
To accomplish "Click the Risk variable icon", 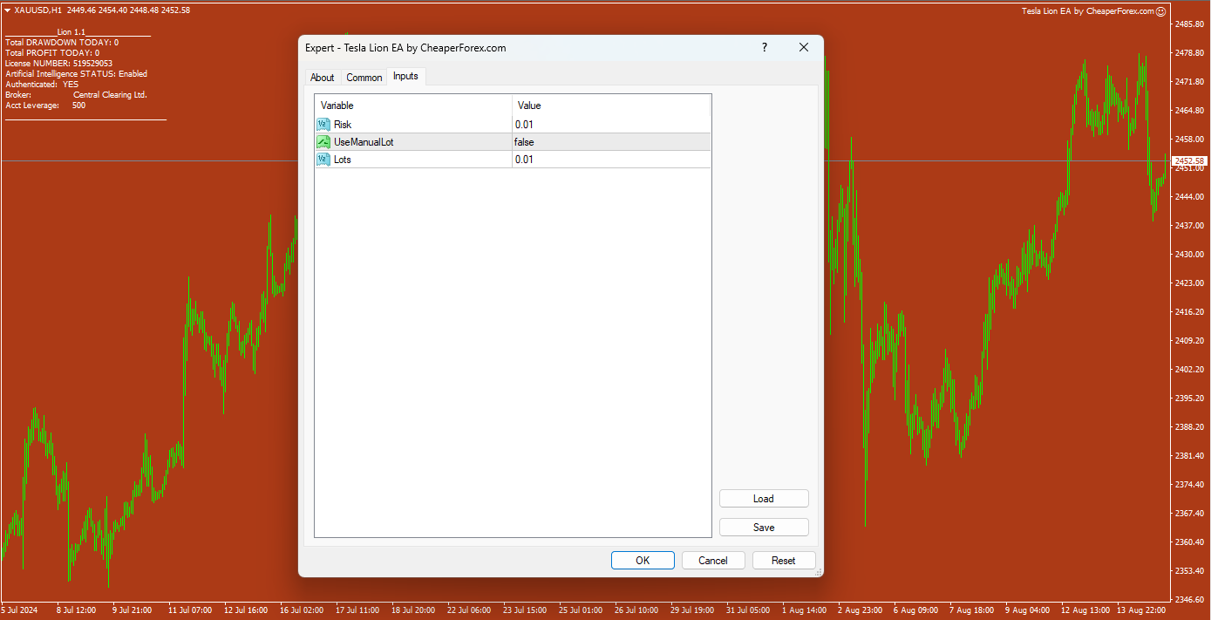I will coord(323,125).
